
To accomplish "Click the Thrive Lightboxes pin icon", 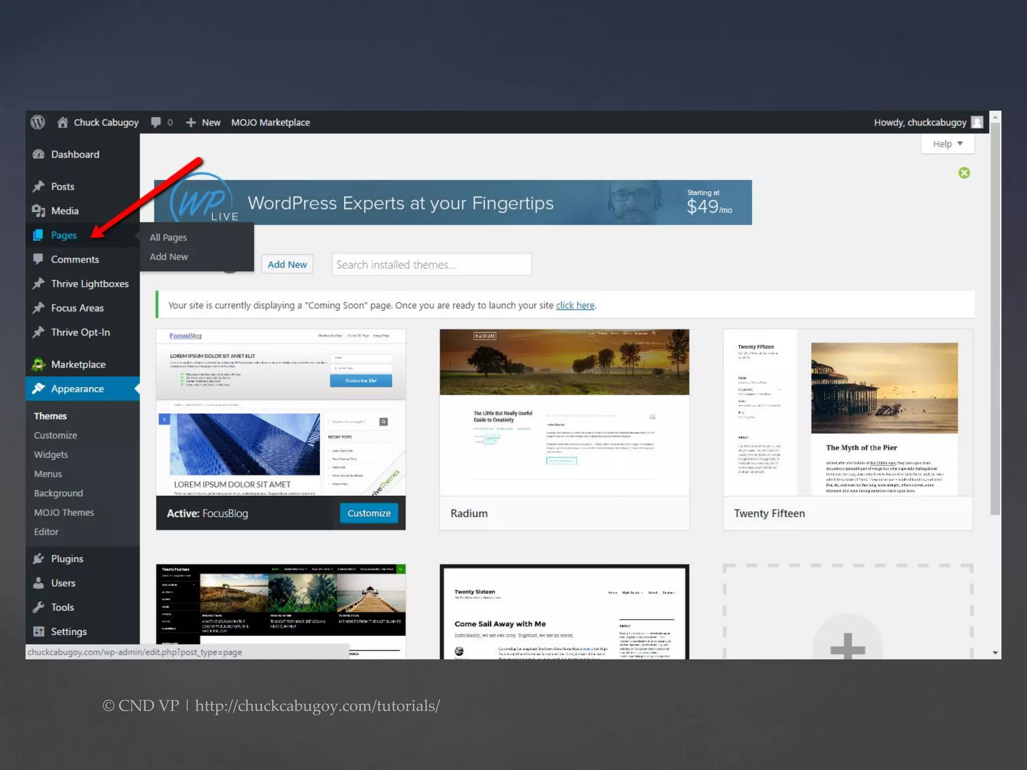I will 39,284.
